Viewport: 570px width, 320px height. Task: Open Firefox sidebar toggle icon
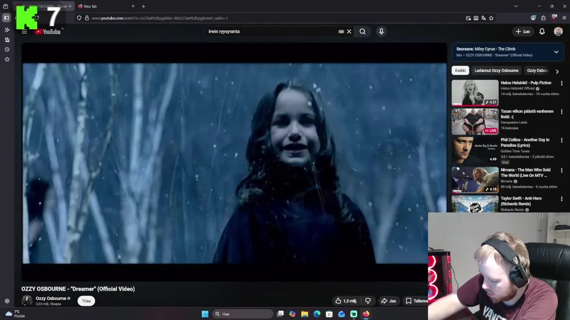7,18
